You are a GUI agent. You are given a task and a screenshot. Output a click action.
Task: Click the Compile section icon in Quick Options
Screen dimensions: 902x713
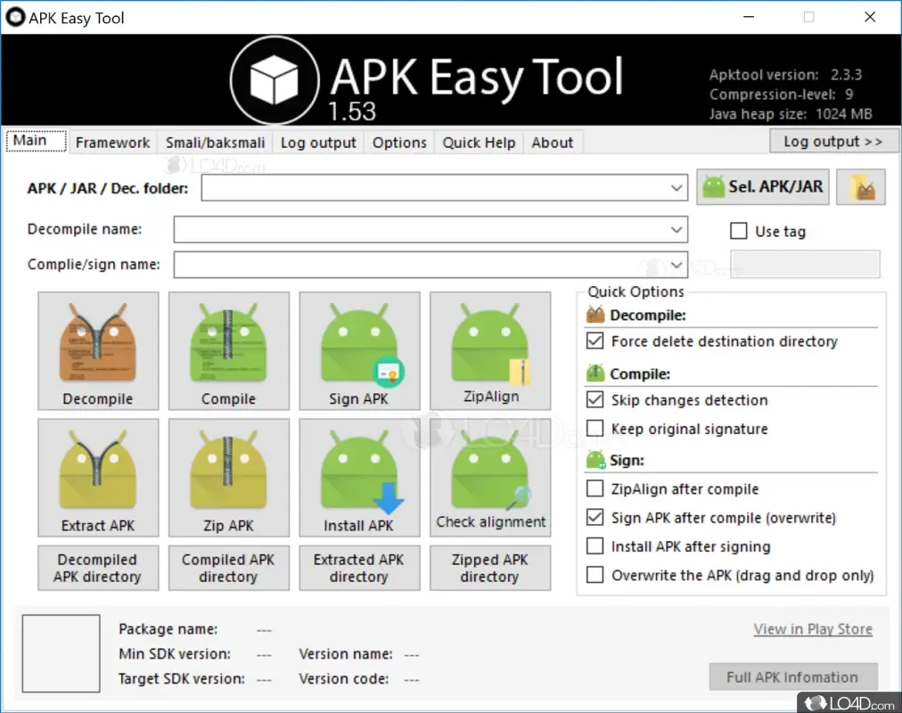(595, 373)
